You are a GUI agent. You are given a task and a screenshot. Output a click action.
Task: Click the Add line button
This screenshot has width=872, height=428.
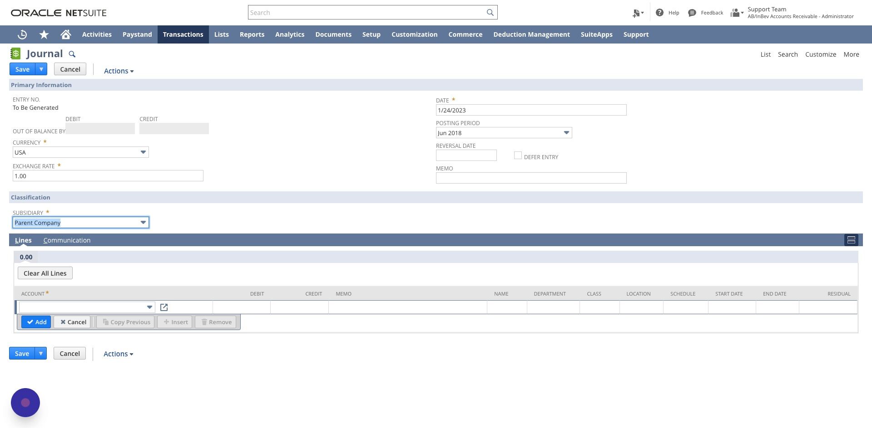(36, 322)
